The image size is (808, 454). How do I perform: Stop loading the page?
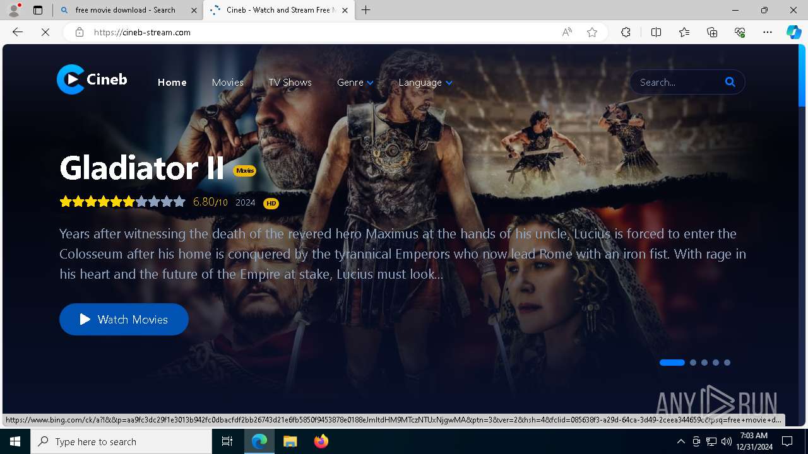click(45, 32)
